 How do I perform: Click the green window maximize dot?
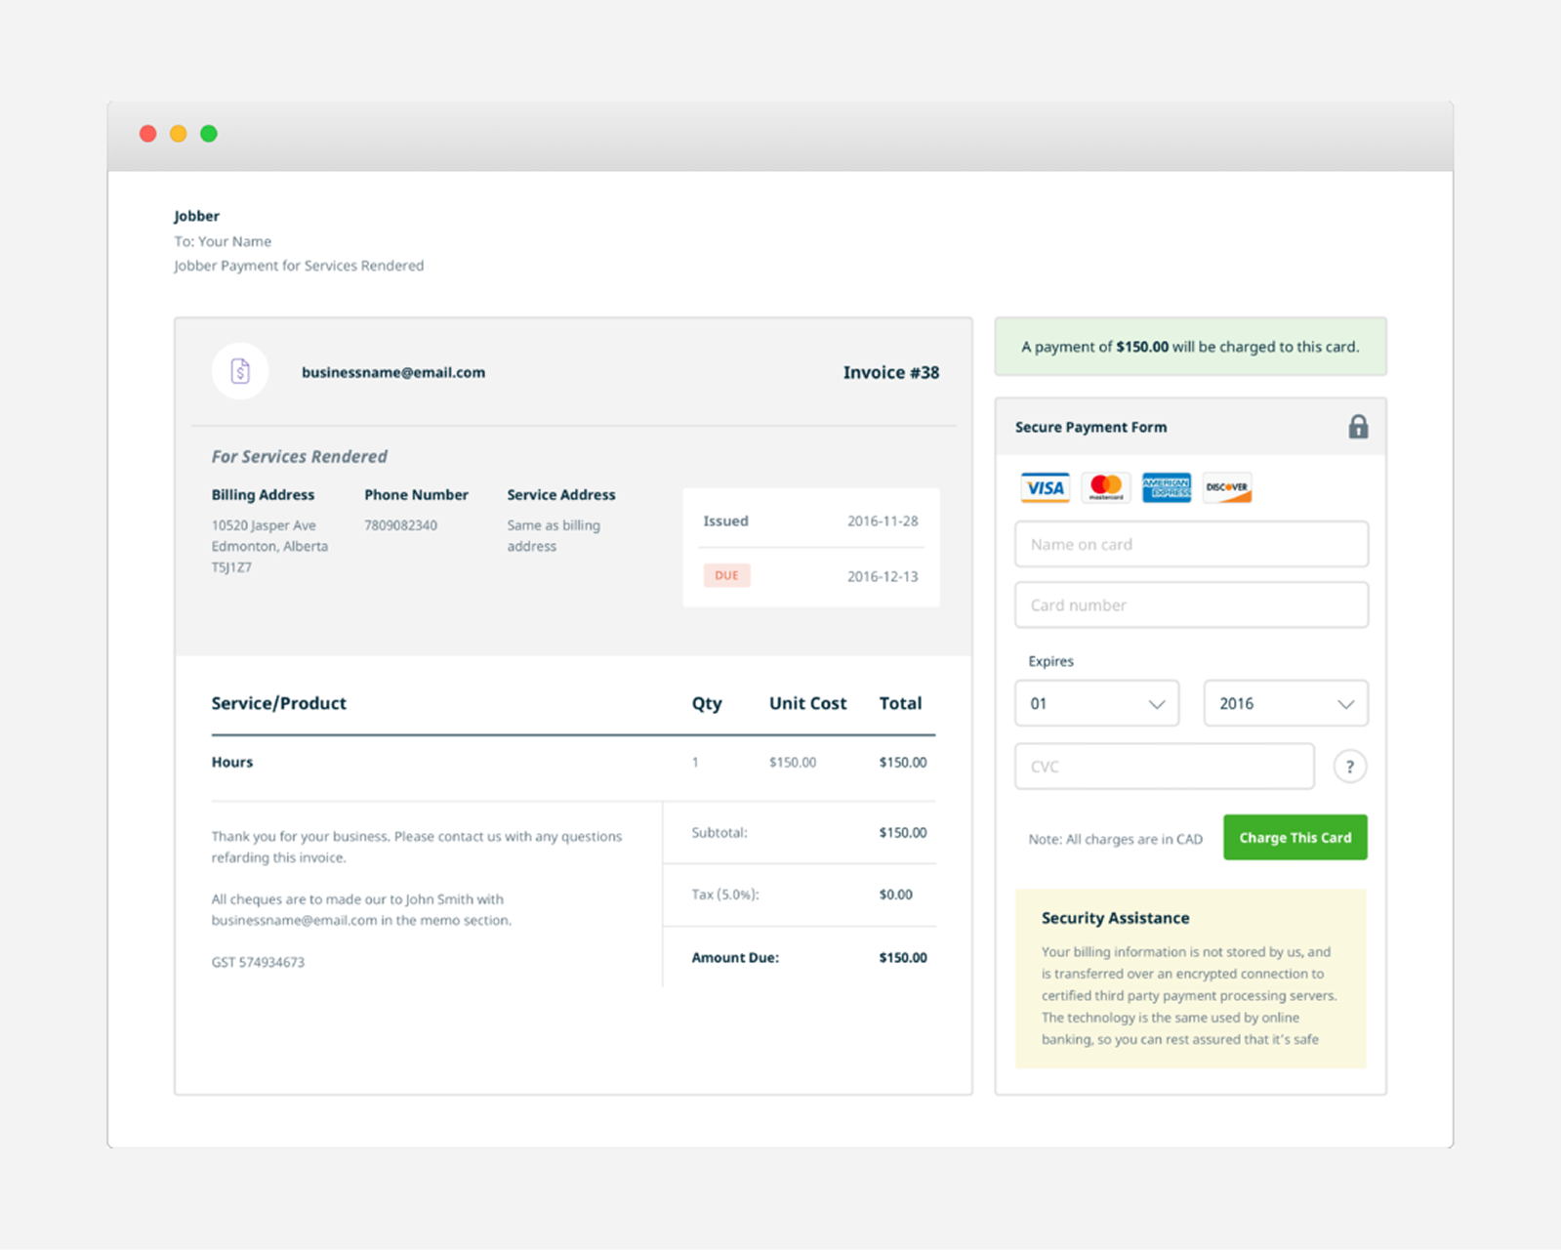(209, 134)
